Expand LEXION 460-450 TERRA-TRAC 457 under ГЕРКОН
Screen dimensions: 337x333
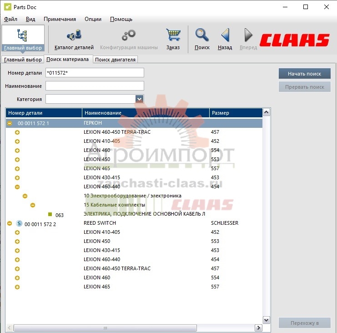point(17,132)
